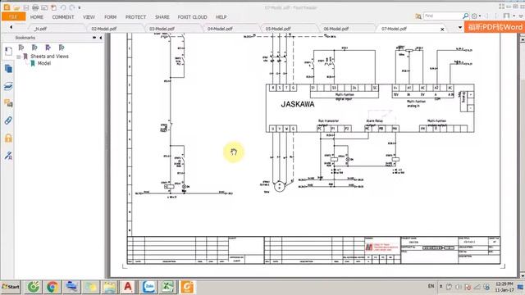This screenshot has height=295, width=525.
Task: Click the Windows Start button
Action: click(11, 287)
